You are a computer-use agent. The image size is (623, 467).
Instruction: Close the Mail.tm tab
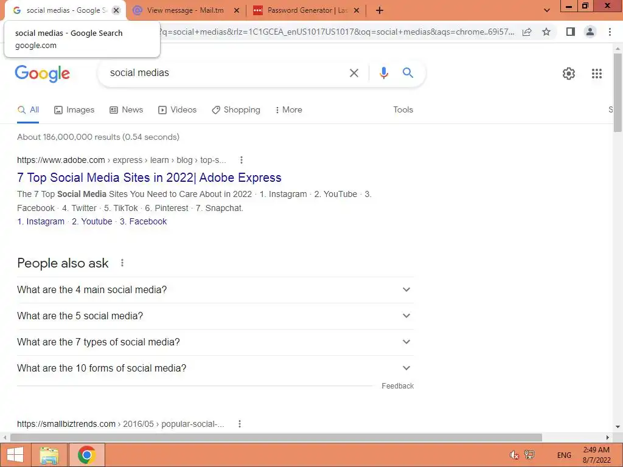coord(237,10)
